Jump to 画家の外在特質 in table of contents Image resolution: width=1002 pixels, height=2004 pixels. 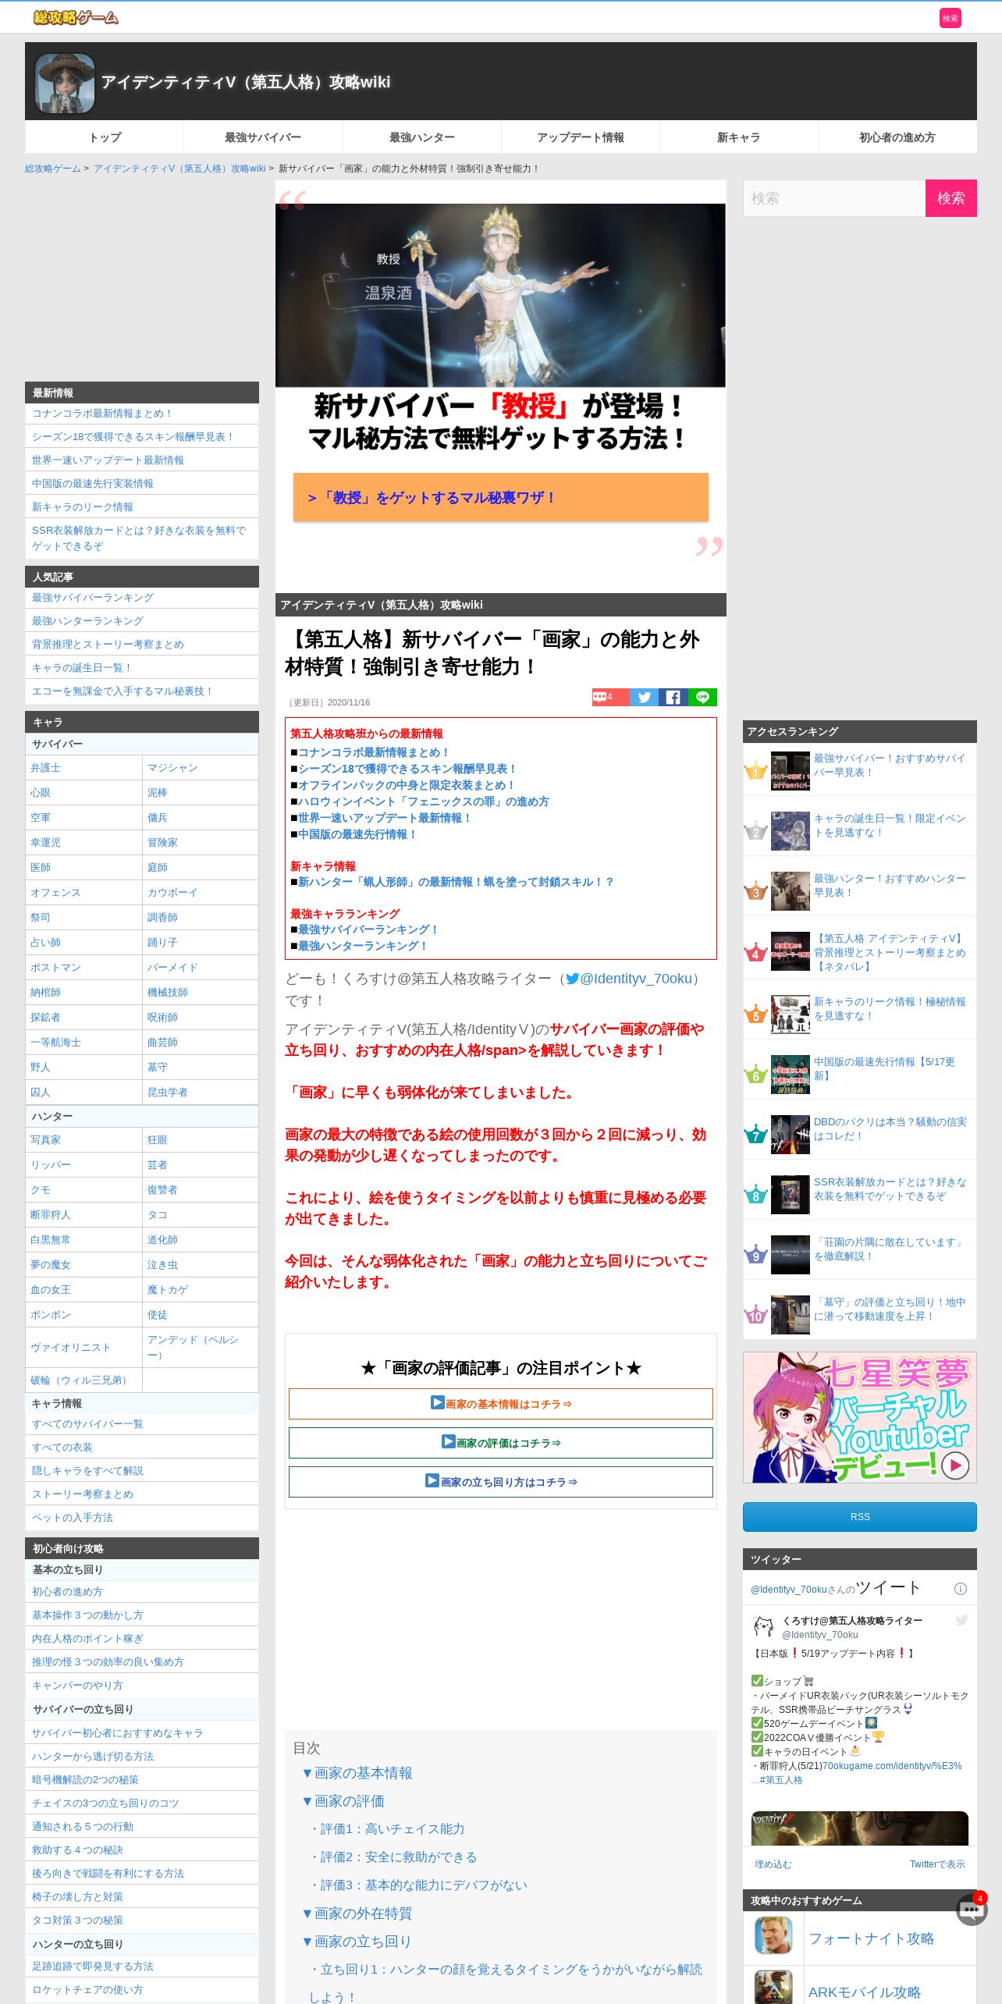click(x=357, y=1913)
